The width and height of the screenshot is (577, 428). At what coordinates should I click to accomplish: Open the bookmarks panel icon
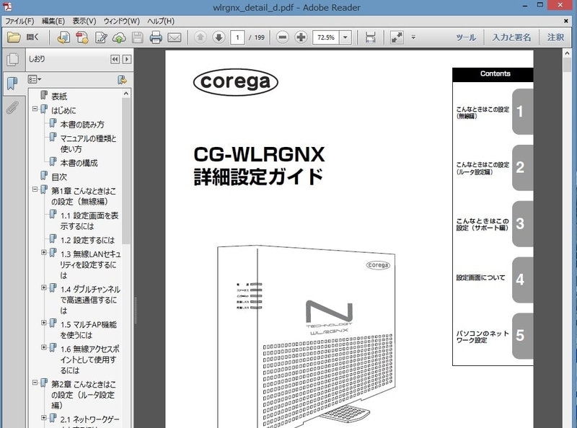(x=12, y=83)
